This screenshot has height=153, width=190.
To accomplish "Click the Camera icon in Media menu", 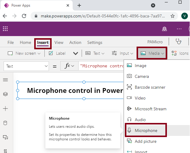I will click(129, 76).
